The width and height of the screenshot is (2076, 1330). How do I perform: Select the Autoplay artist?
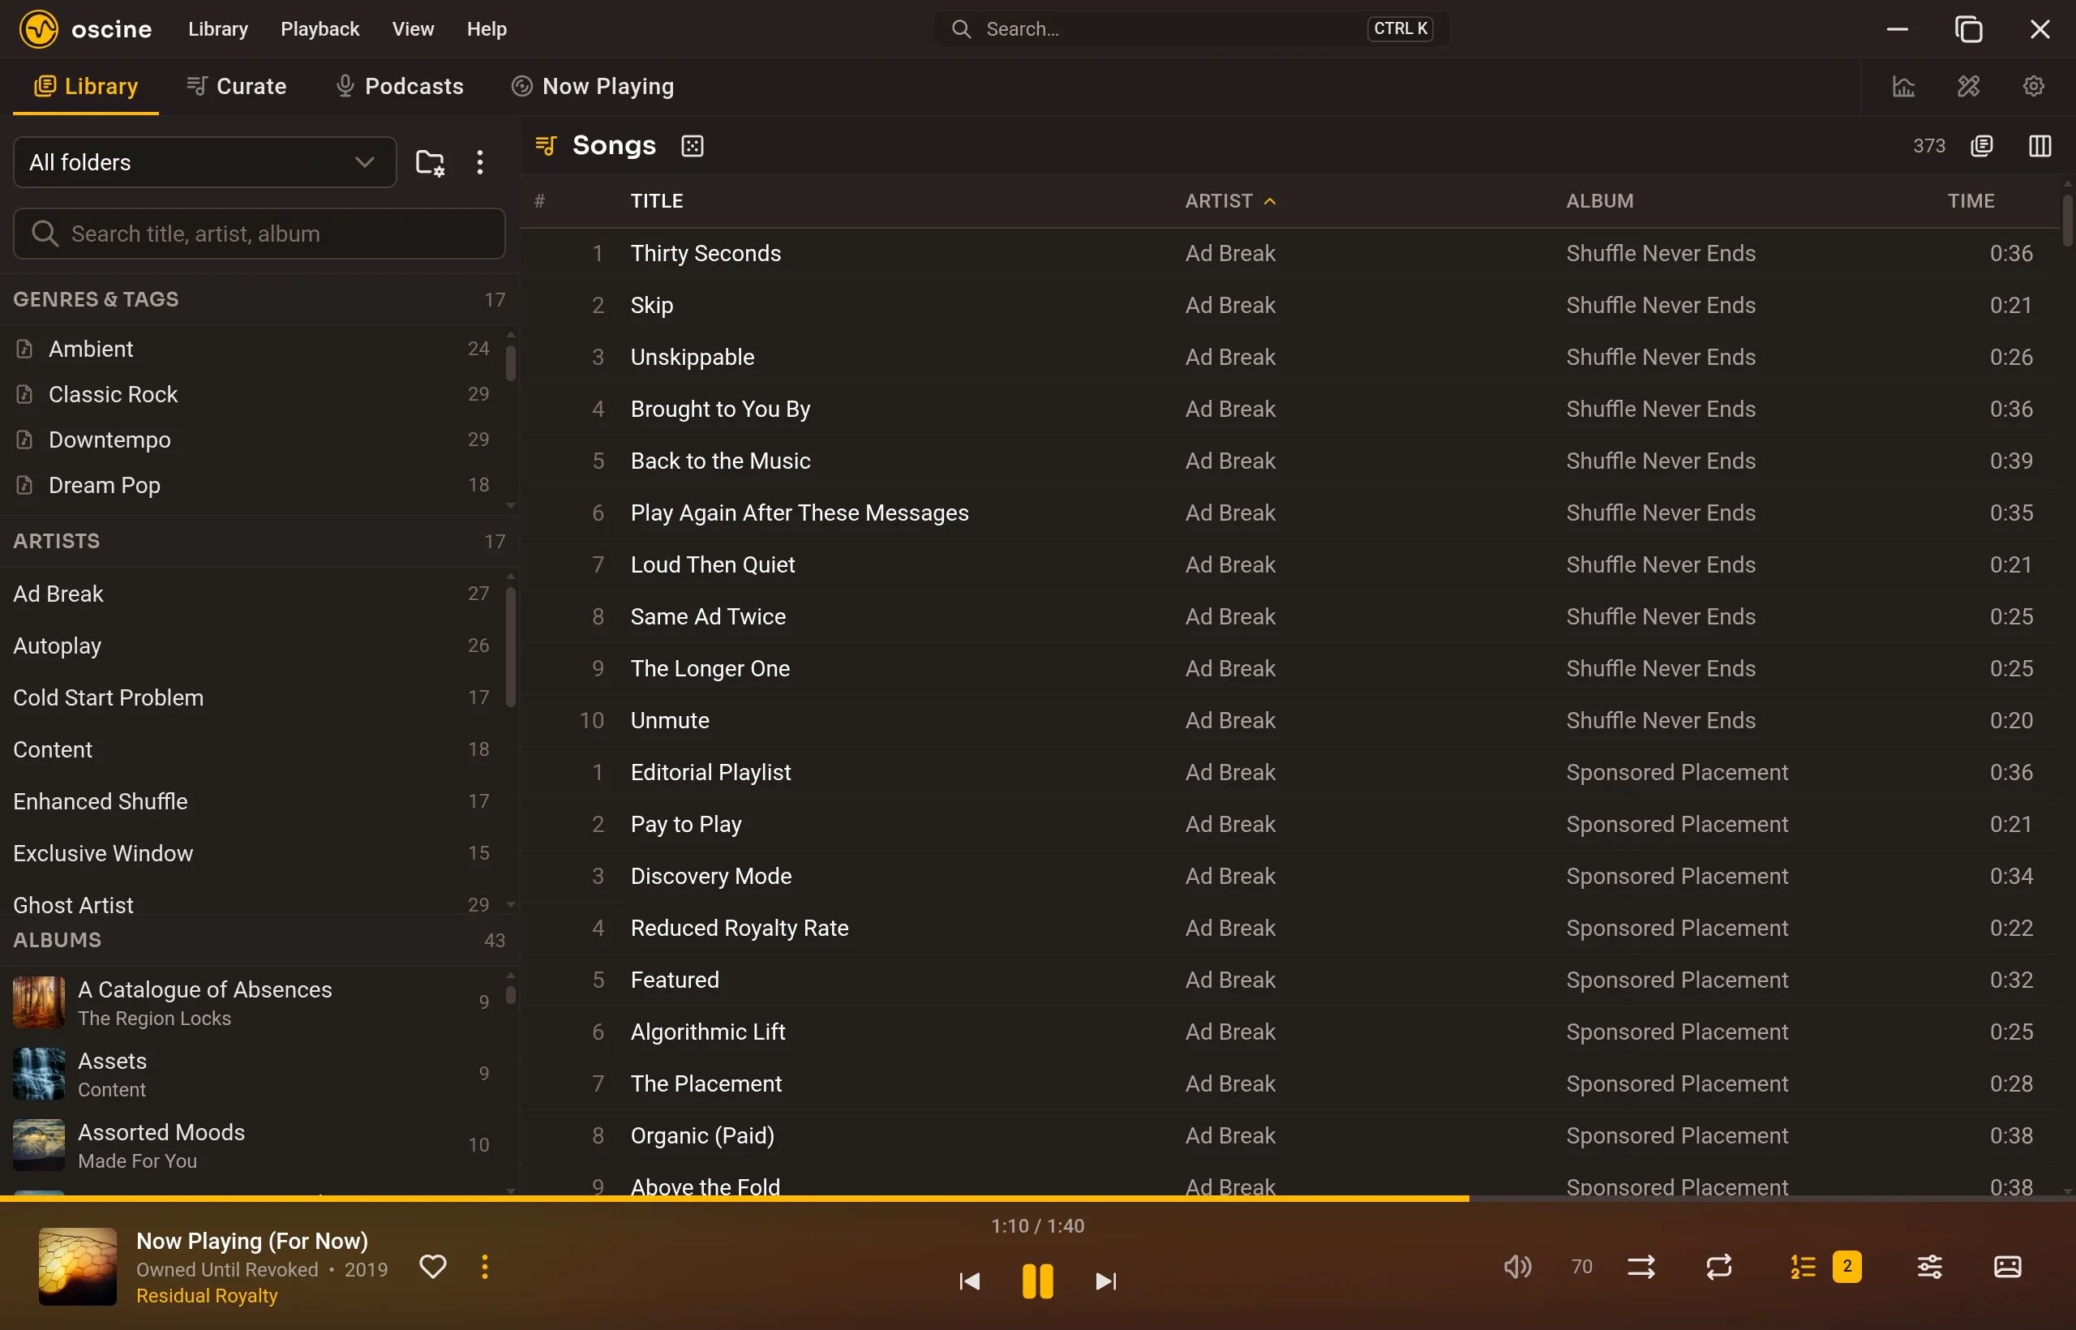point(251,646)
